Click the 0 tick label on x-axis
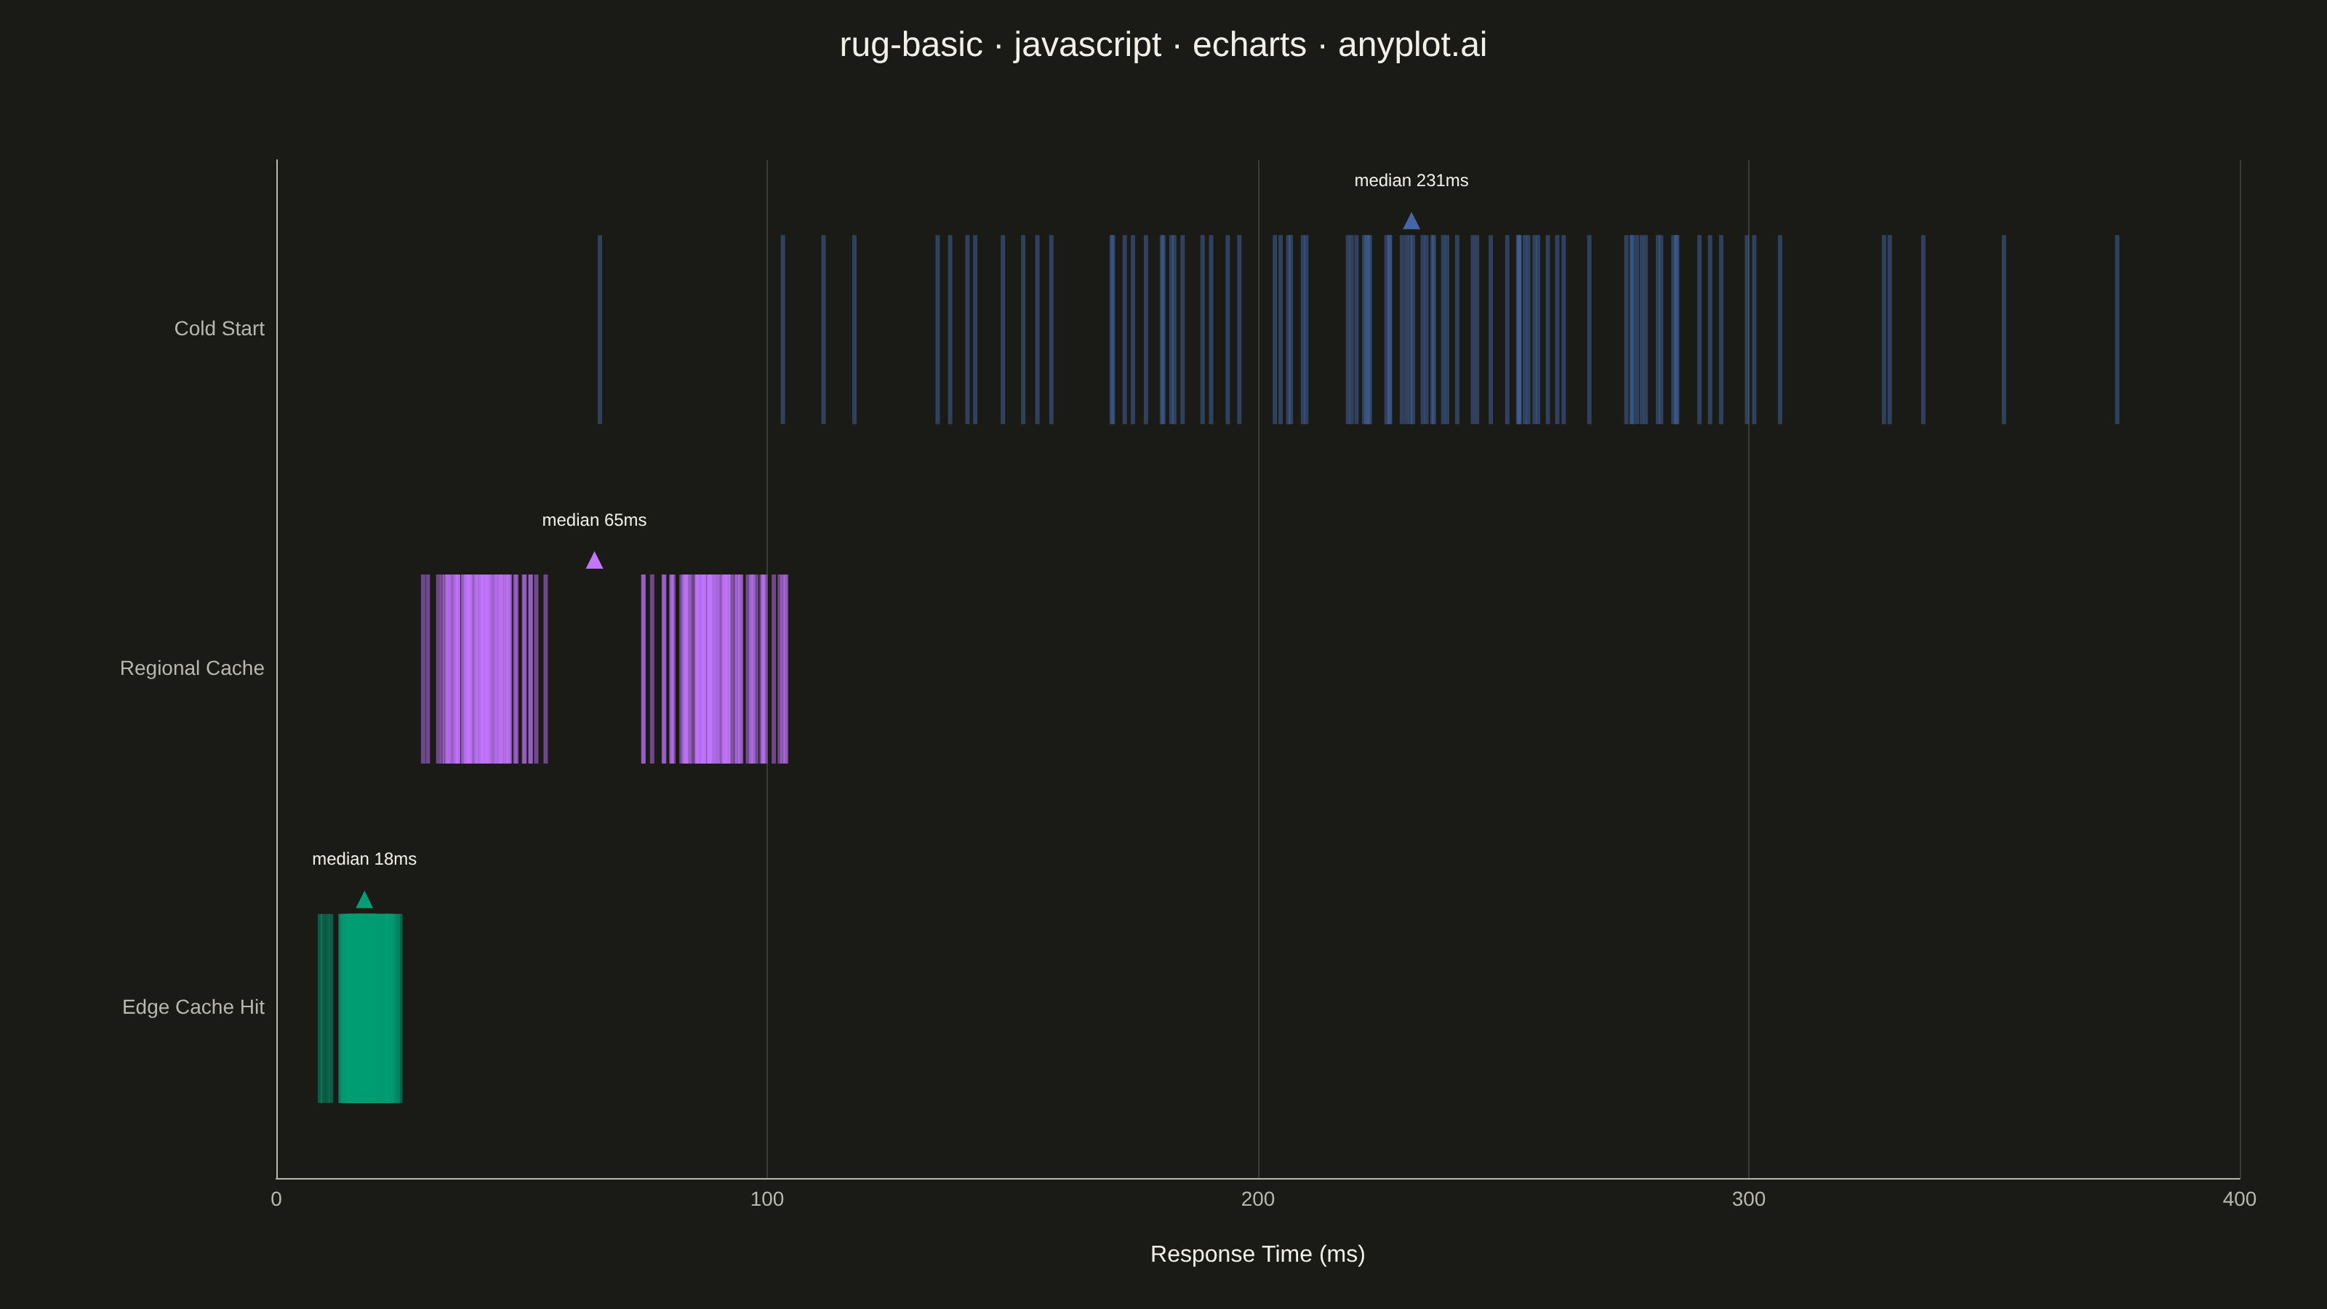 [x=276, y=1198]
